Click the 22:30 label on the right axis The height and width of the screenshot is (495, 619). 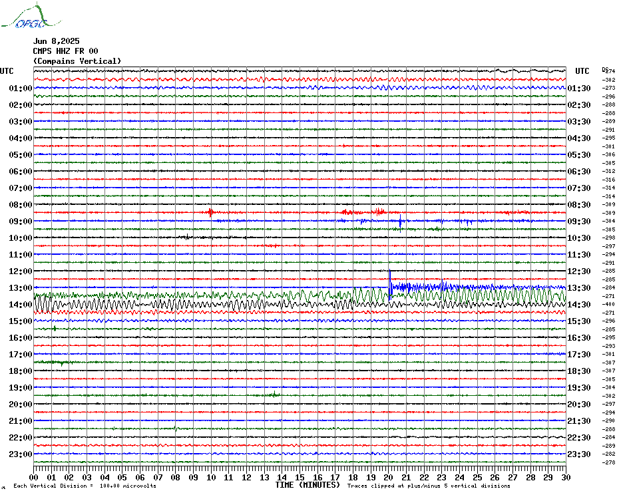pyautogui.click(x=579, y=437)
